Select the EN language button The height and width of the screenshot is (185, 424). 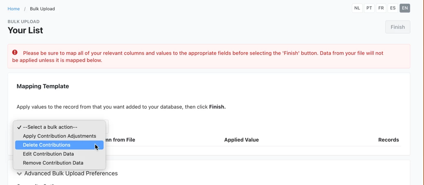click(x=405, y=8)
